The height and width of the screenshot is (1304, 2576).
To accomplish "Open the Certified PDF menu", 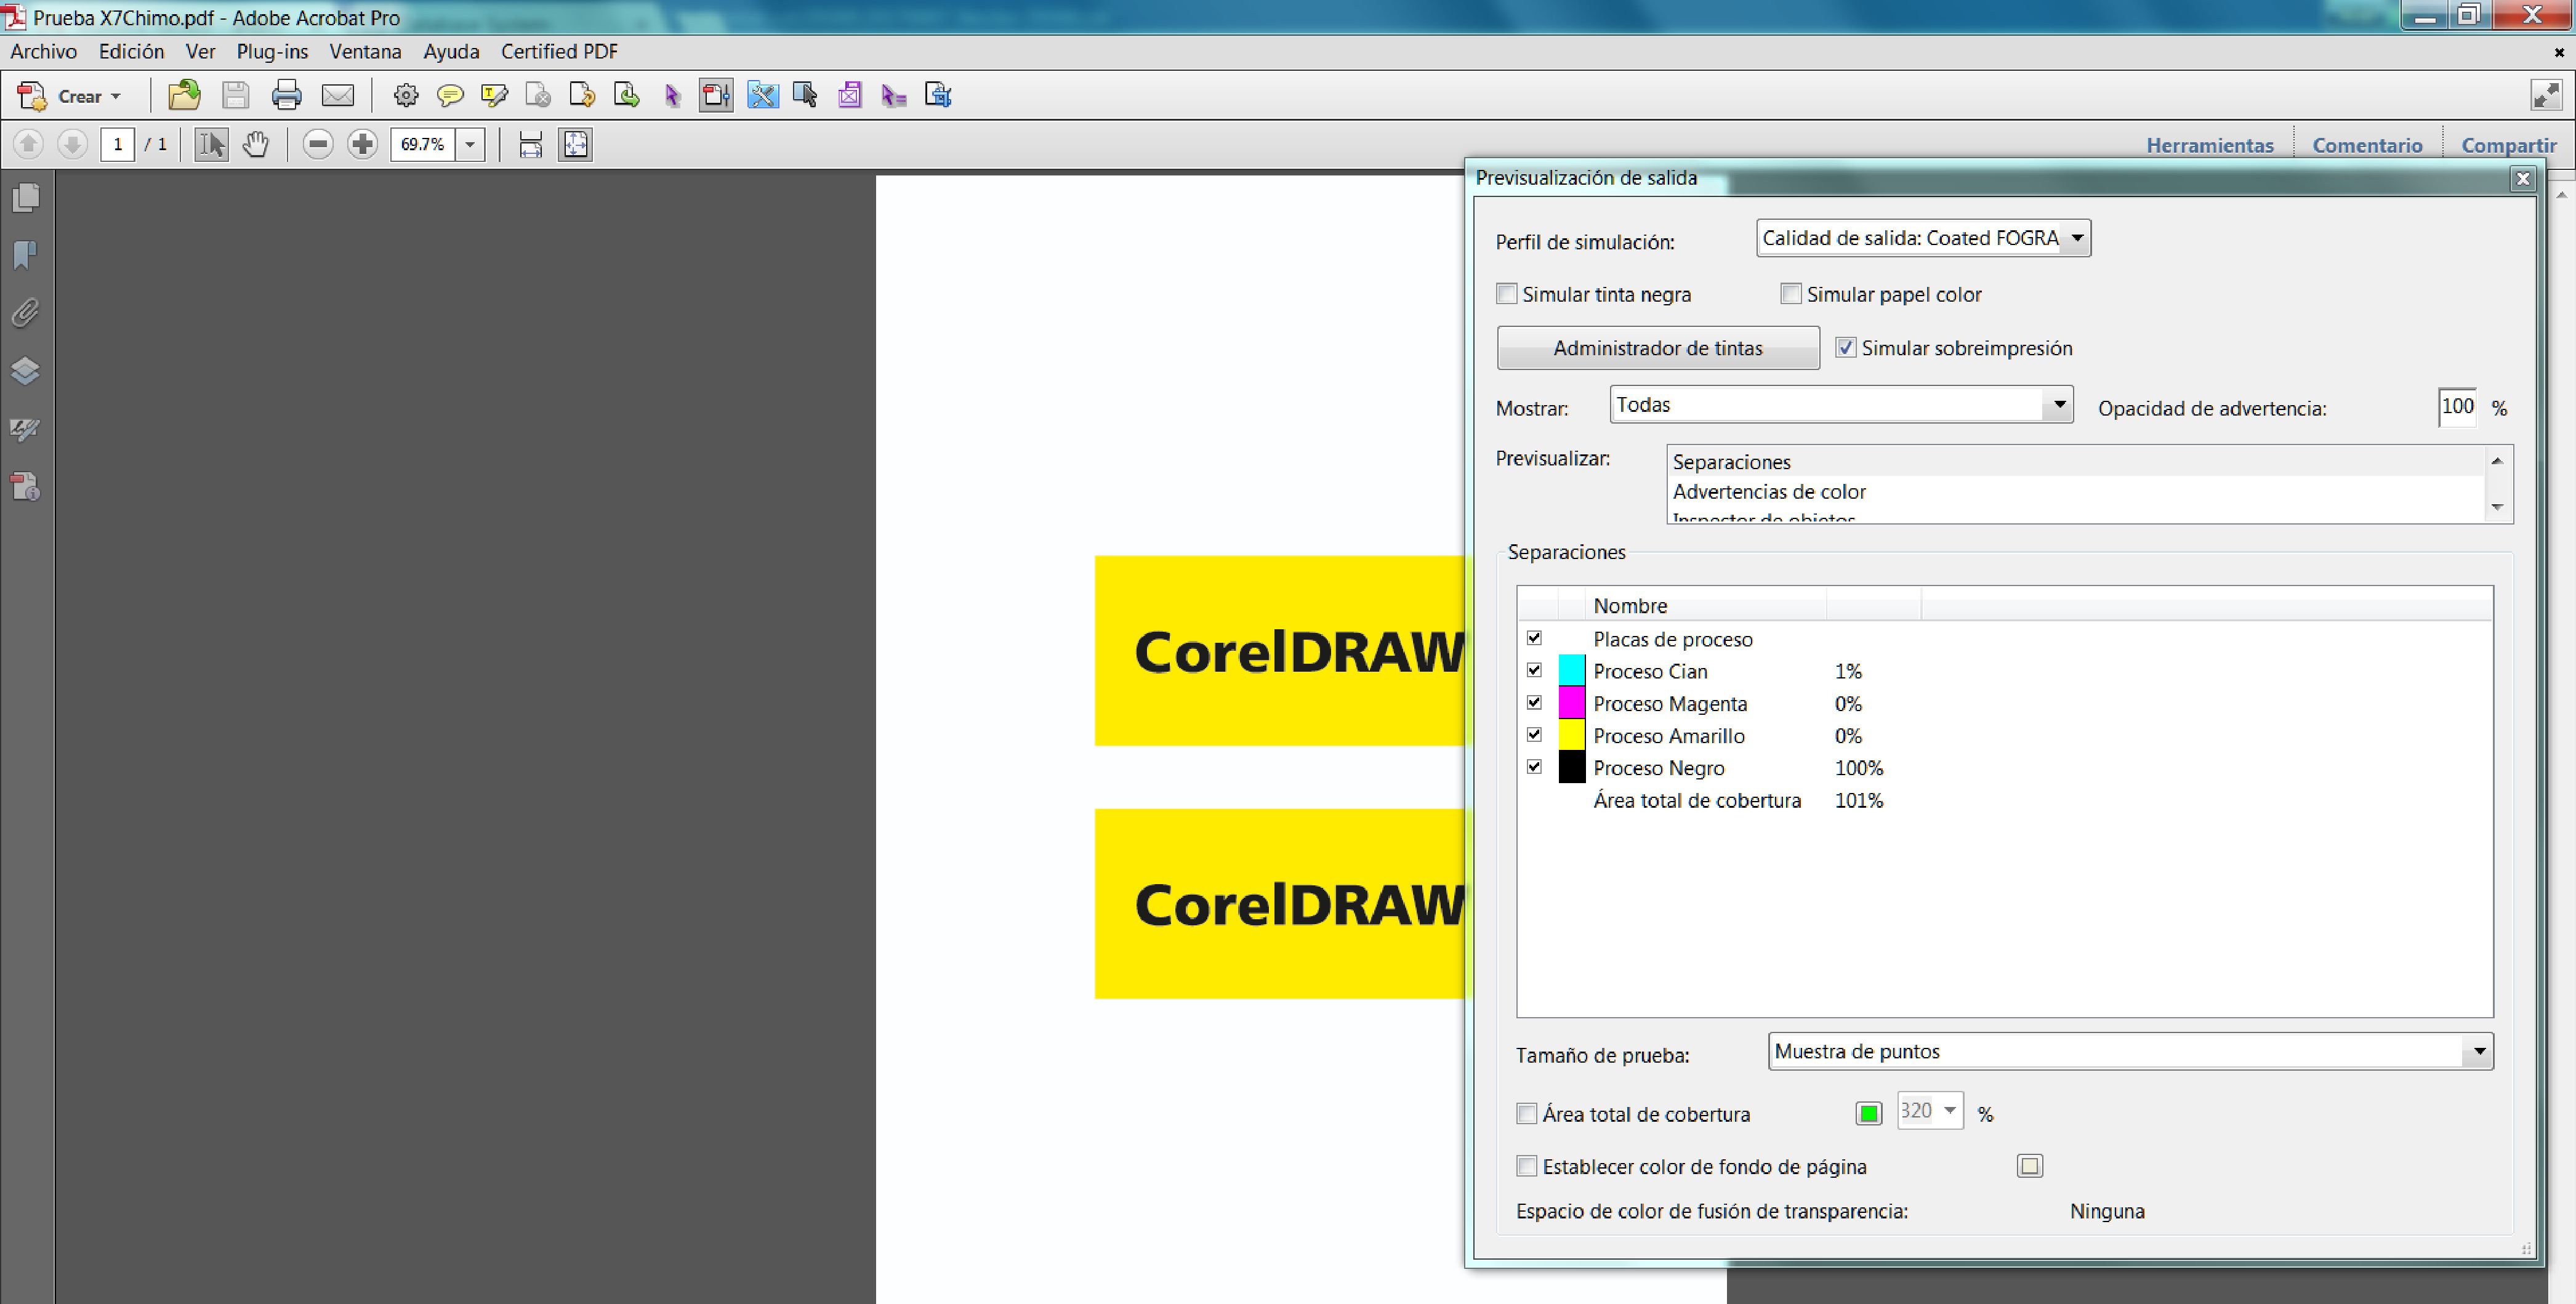I will click(559, 51).
